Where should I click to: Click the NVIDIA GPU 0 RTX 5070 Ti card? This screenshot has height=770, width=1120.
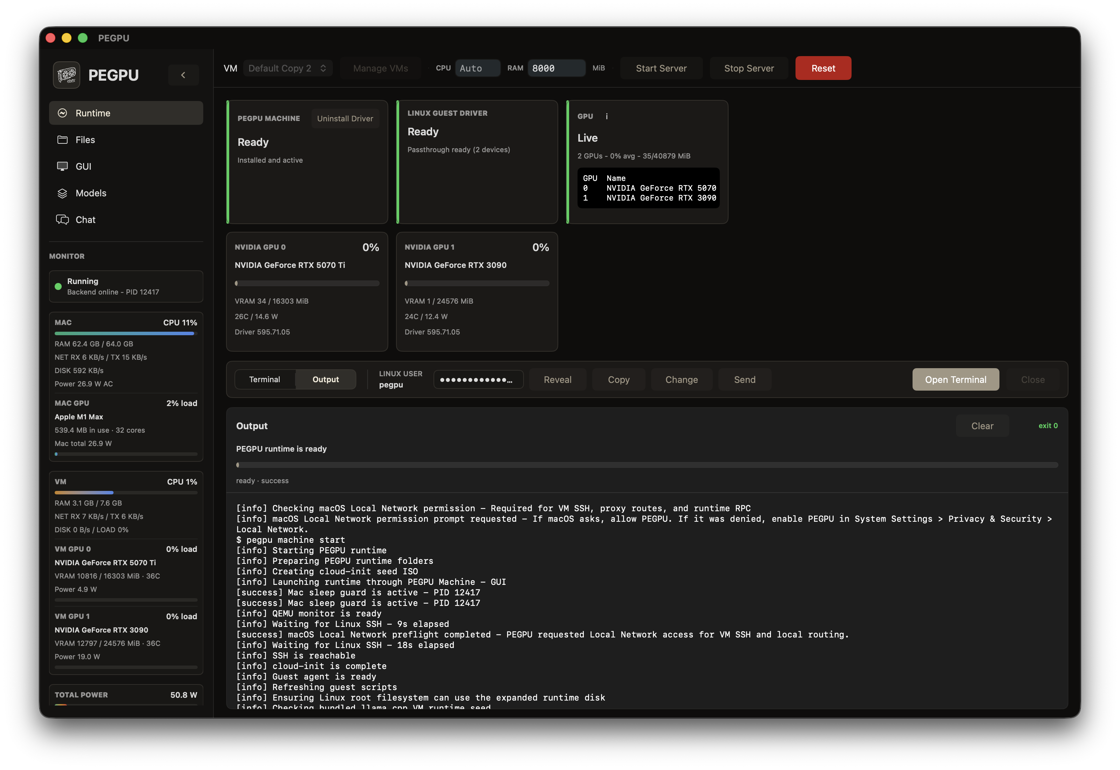click(307, 292)
